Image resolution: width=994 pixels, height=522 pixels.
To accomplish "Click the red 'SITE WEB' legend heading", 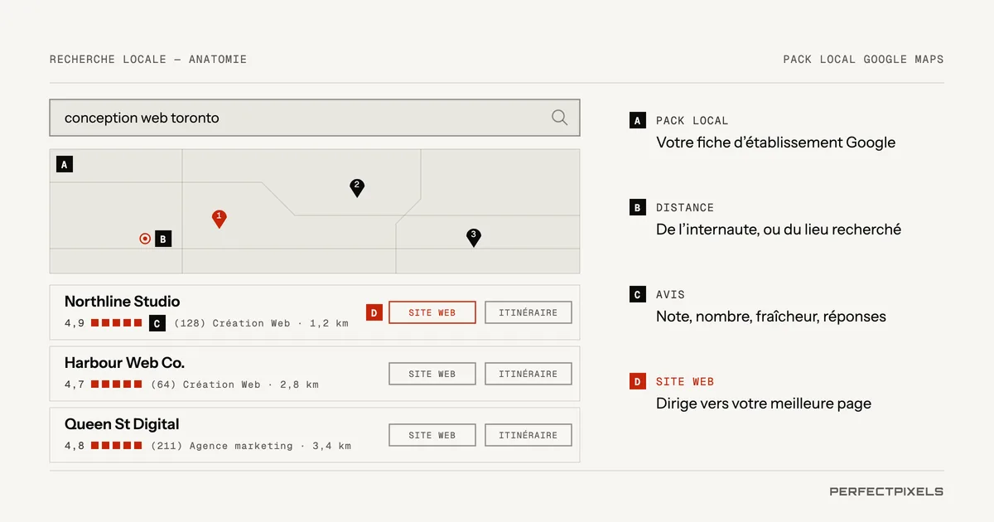I will point(685,381).
